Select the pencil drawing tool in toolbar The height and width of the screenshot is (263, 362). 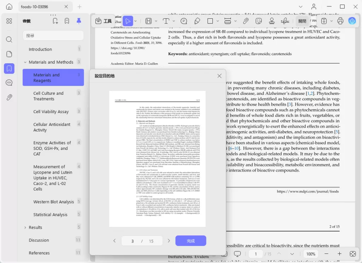pos(197,21)
